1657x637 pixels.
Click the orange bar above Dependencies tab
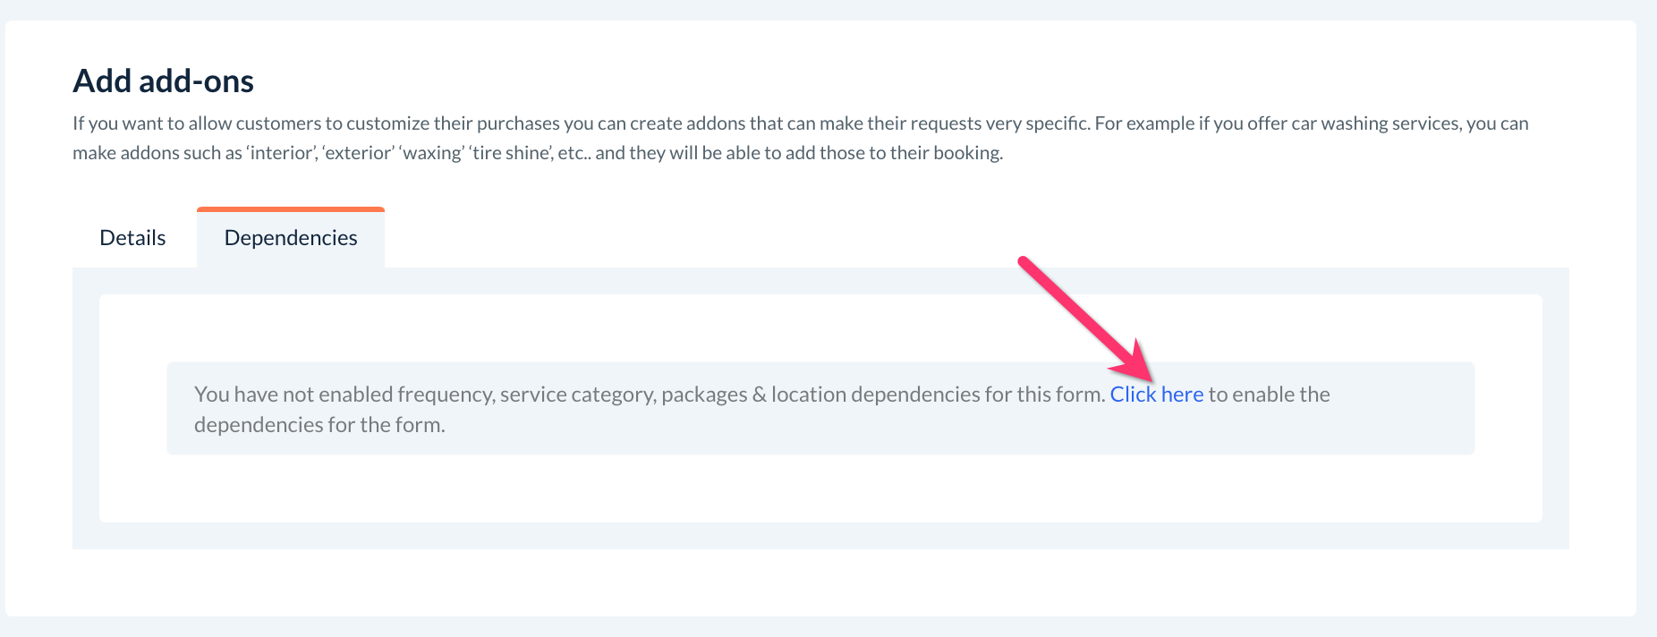click(291, 209)
